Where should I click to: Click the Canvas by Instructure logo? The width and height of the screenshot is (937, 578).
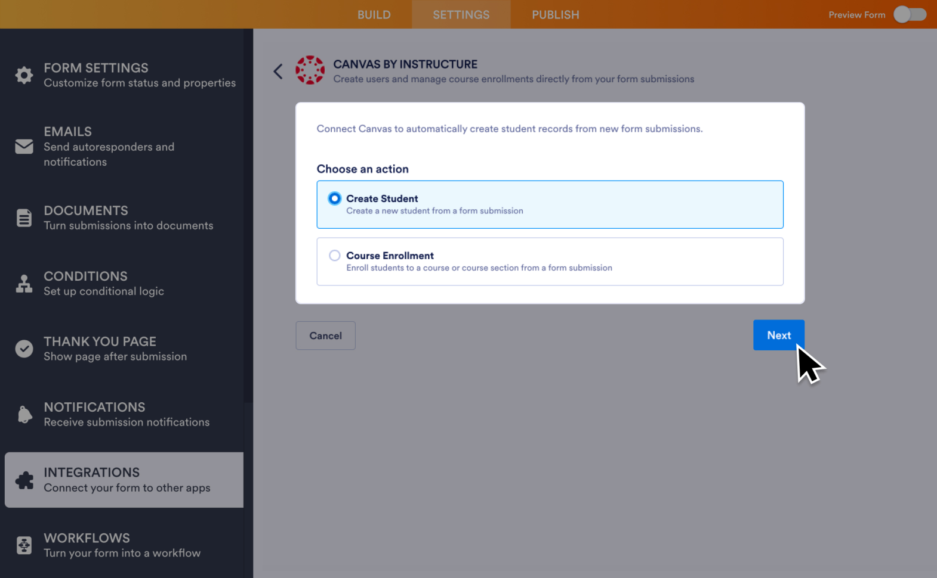click(x=310, y=70)
